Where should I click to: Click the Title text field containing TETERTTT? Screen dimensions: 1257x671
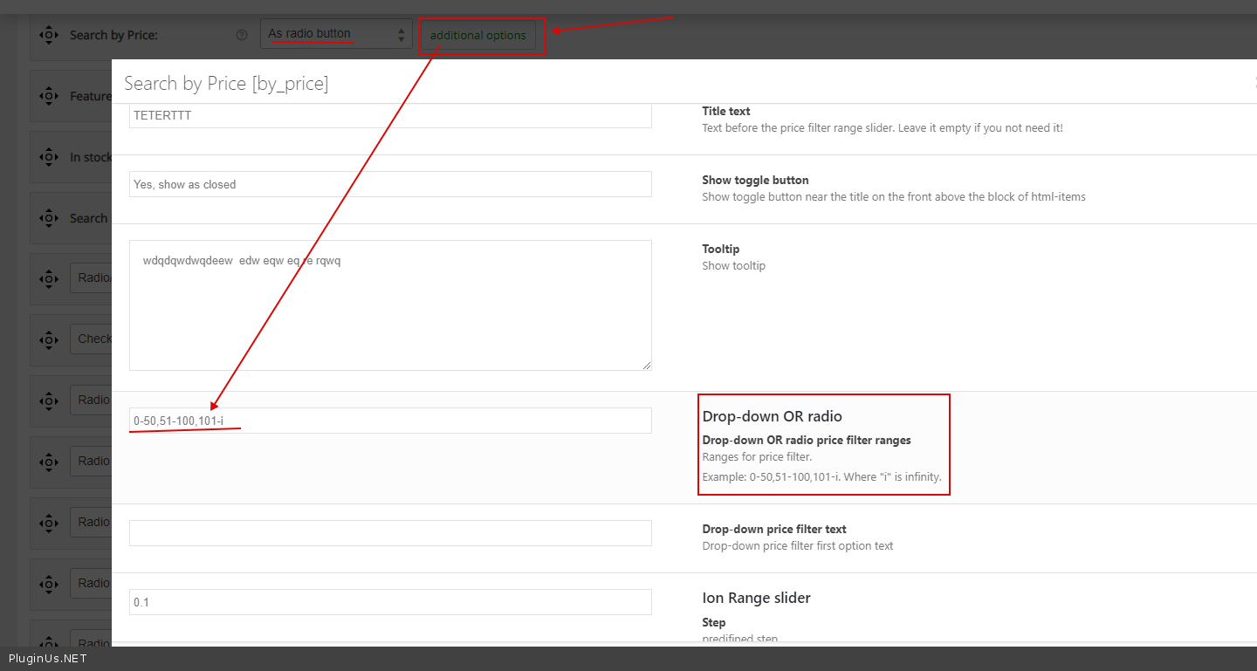point(390,115)
